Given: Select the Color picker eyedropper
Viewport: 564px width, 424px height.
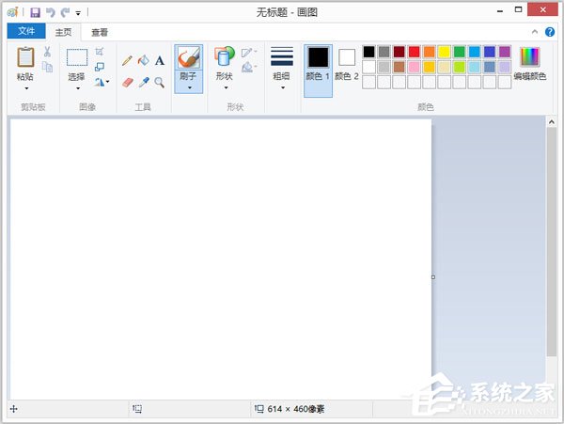Looking at the screenshot, I should click(143, 82).
